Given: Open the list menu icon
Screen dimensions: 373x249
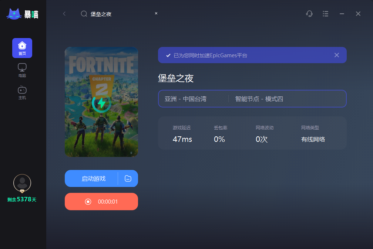Looking at the screenshot, I should [x=325, y=14].
